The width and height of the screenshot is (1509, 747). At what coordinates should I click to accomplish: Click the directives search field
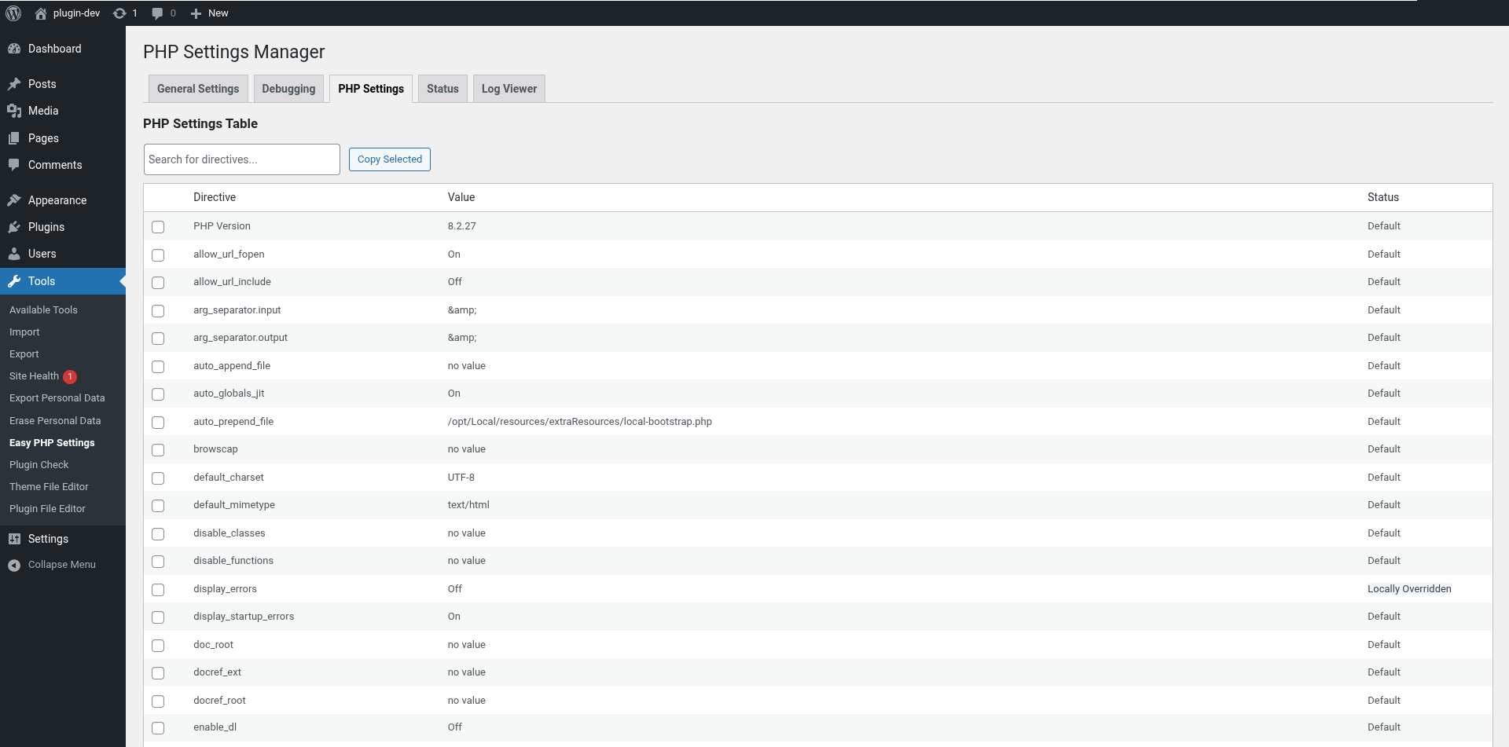coord(241,159)
